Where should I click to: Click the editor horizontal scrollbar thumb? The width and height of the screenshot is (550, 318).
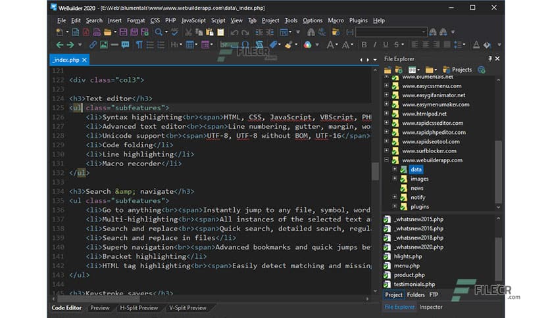pyautogui.click(x=98, y=299)
